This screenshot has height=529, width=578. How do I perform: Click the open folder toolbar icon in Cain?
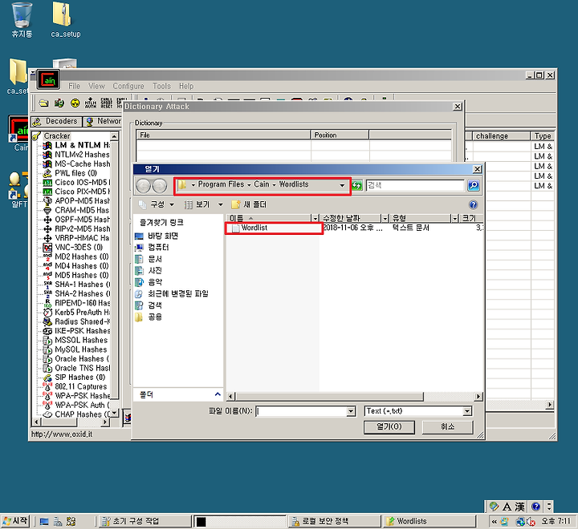click(43, 103)
